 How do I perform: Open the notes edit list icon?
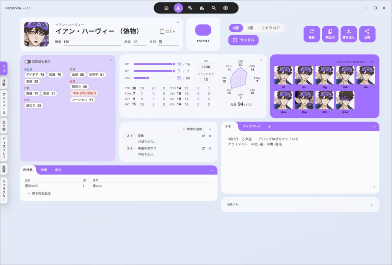(190, 8)
